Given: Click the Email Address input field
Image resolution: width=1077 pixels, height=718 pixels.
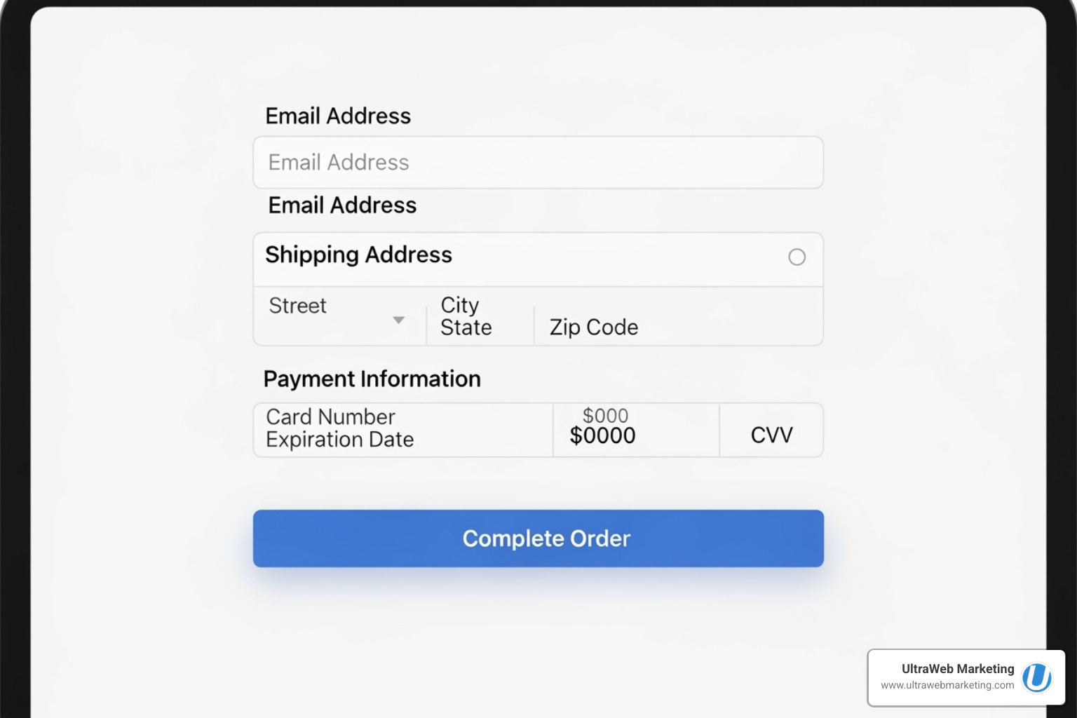Looking at the screenshot, I should tap(538, 162).
